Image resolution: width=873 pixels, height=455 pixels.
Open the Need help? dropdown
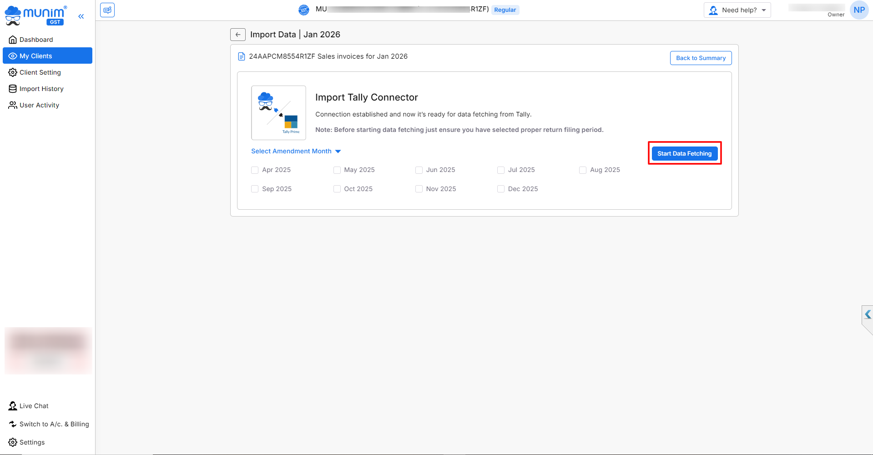click(737, 10)
